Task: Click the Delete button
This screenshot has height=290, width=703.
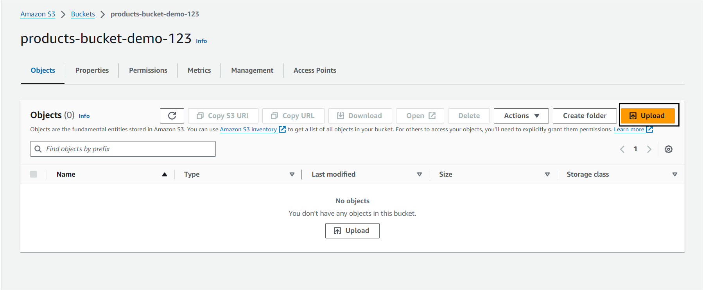Action: [x=469, y=116]
